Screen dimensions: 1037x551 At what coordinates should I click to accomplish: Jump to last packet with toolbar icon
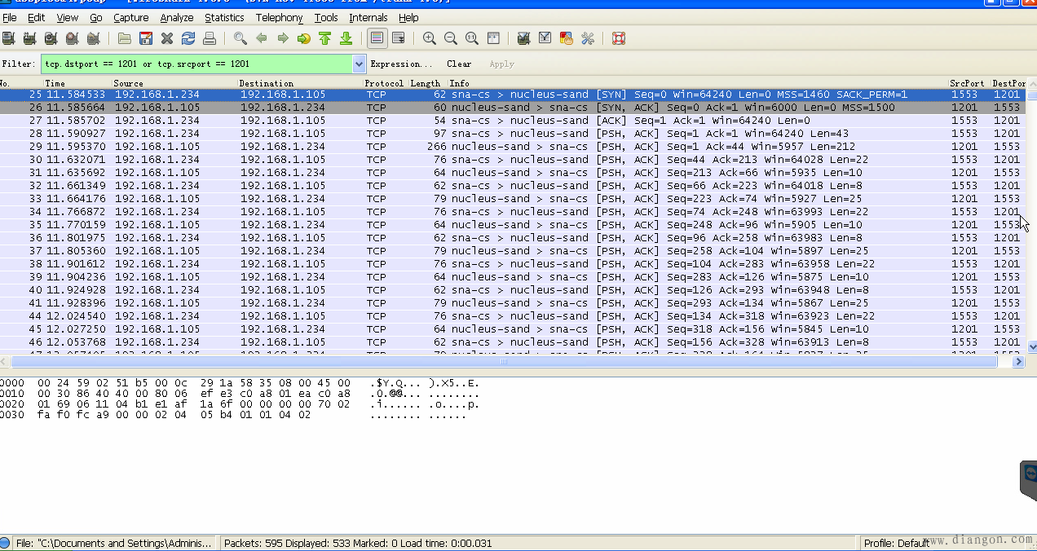tap(346, 38)
